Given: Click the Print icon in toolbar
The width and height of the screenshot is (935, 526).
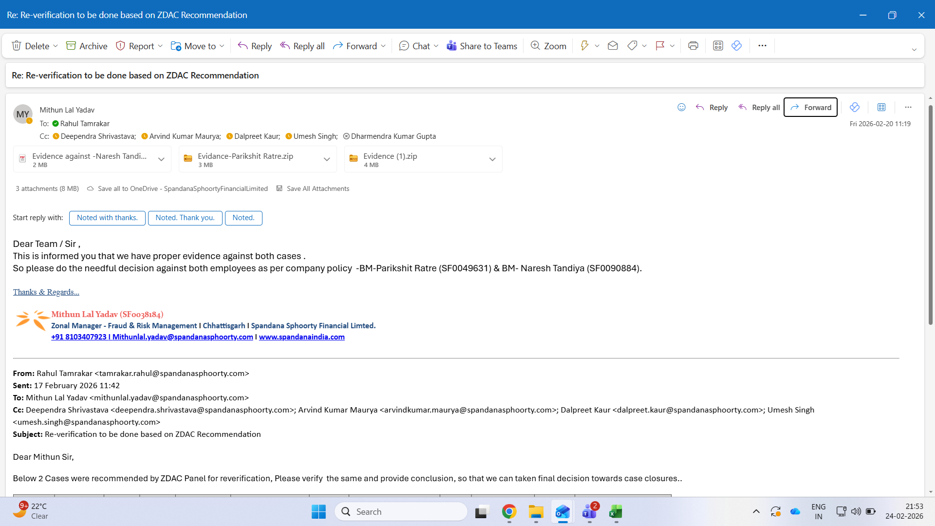Looking at the screenshot, I should 693,46.
